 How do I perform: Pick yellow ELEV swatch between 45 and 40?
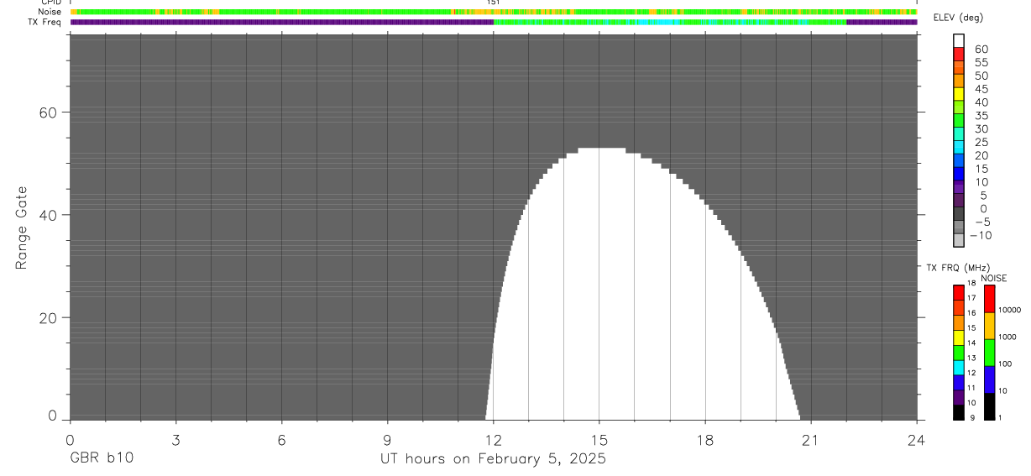point(959,94)
